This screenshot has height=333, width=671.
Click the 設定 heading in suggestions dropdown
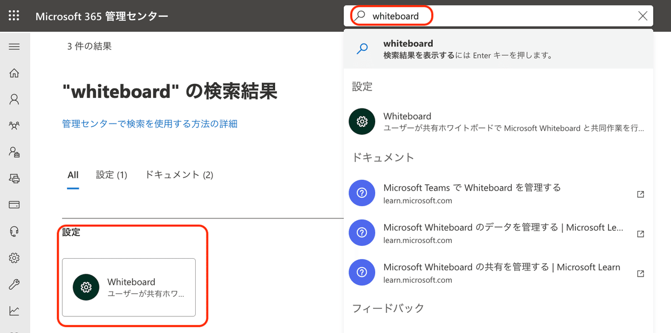tap(362, 87)
